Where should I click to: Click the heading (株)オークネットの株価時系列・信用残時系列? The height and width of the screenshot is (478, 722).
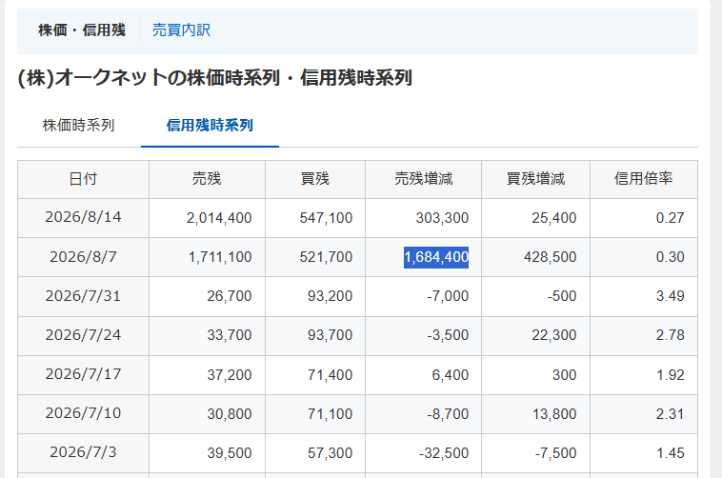pyautogui.click(x=214, y=77)
